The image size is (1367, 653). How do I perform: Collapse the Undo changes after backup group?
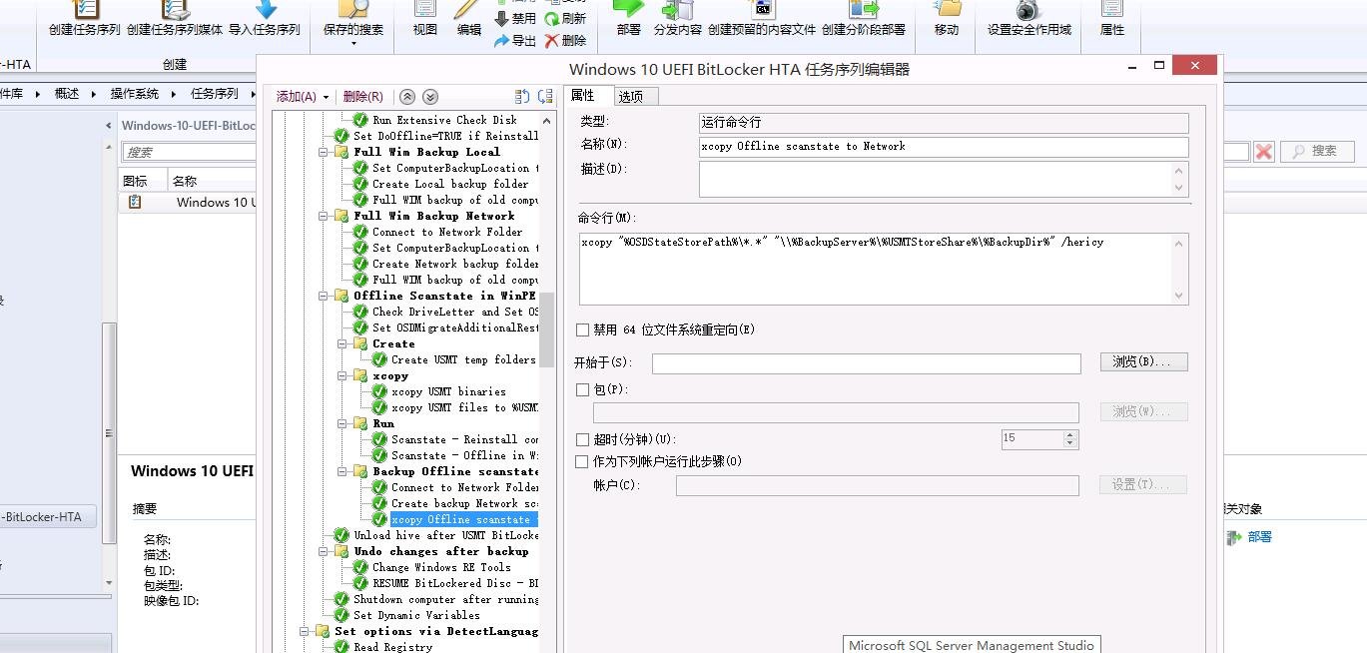(323, 551)
